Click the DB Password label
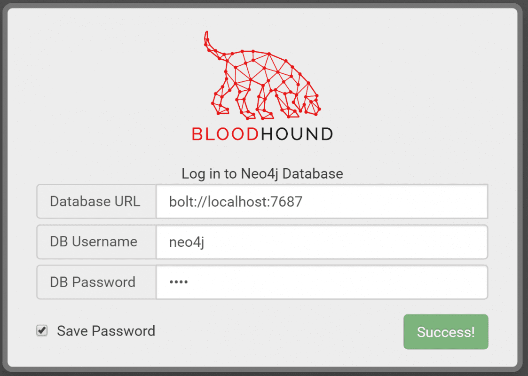This screenshot has height=376, width=528. pyautogui.click(x=92, y=282)
